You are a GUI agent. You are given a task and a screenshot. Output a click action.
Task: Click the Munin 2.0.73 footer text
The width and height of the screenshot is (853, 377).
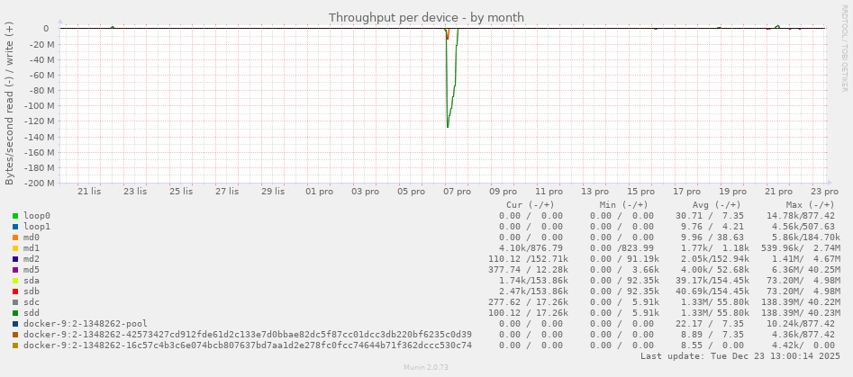click(426, 368)
